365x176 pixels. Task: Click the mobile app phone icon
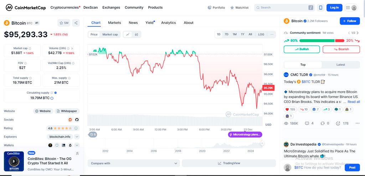pyautogui.click(x=320, y=8)
